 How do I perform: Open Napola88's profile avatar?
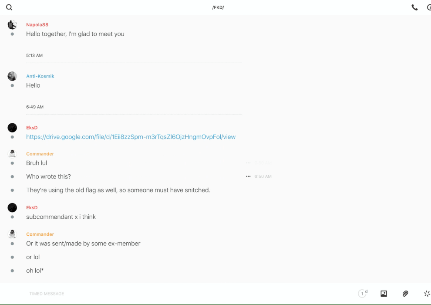point(12,25)
